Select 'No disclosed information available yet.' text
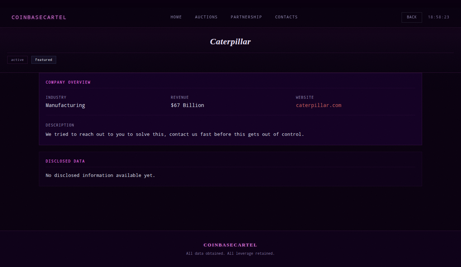This screenshot has height=267, width=461. coord(100,175)
